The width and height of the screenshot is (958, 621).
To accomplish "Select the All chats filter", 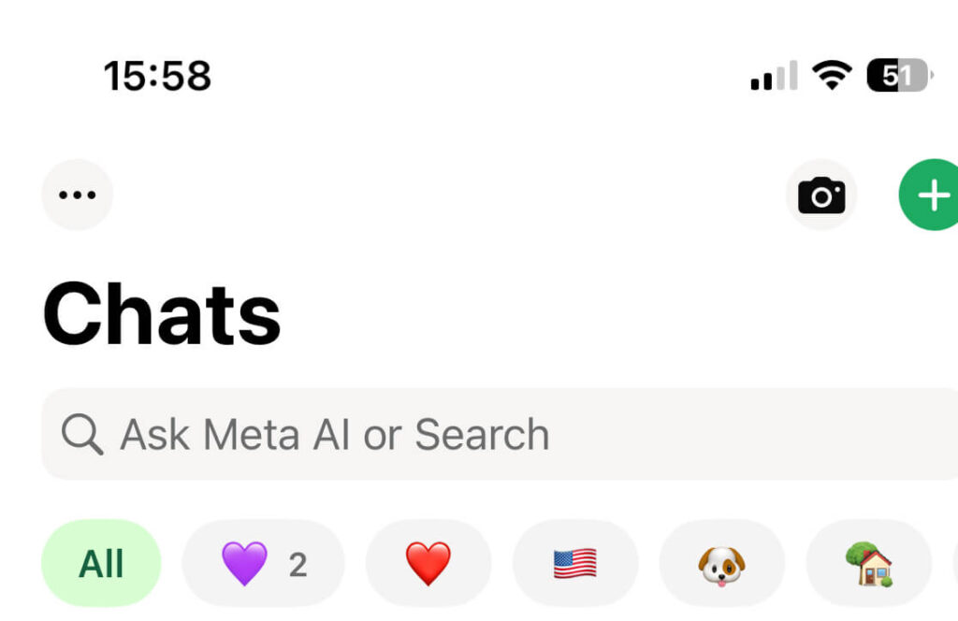I will tap(101, 564).
